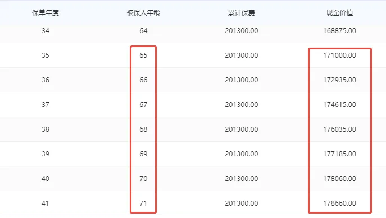Select policy year cell 39

click(46, 154)
